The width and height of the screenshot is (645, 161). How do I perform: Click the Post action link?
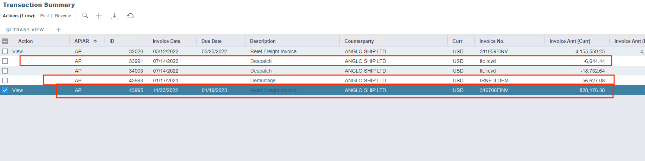click(44, 16)
